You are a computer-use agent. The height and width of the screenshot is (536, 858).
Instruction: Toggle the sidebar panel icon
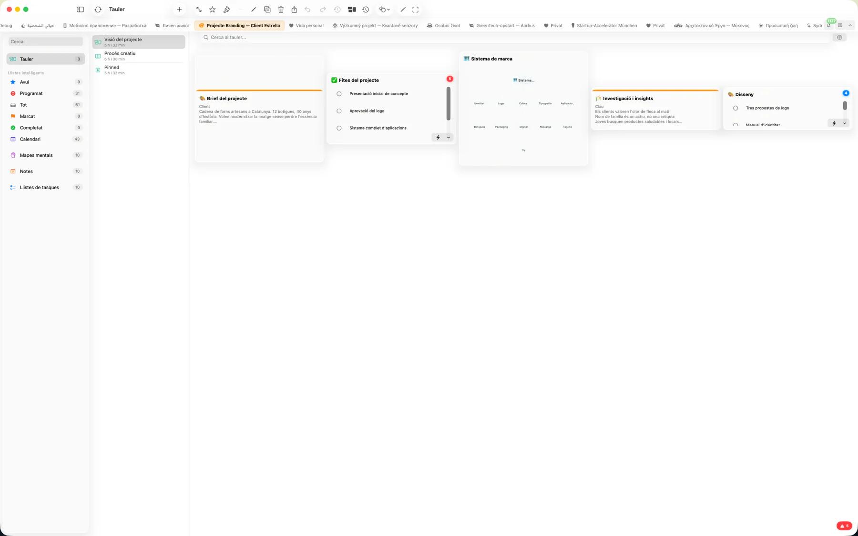pos(80,10)
